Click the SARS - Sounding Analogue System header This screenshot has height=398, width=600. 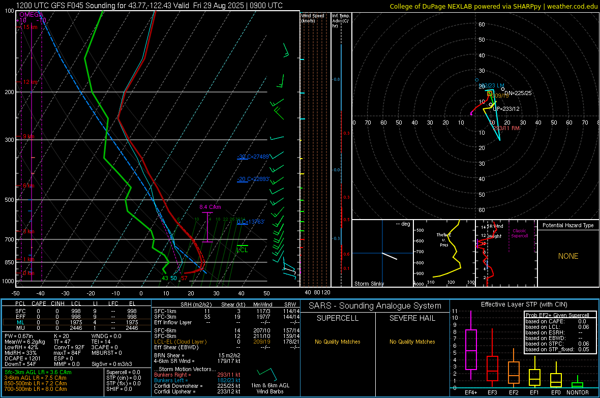pyautogui.click(x=375, y=306)
